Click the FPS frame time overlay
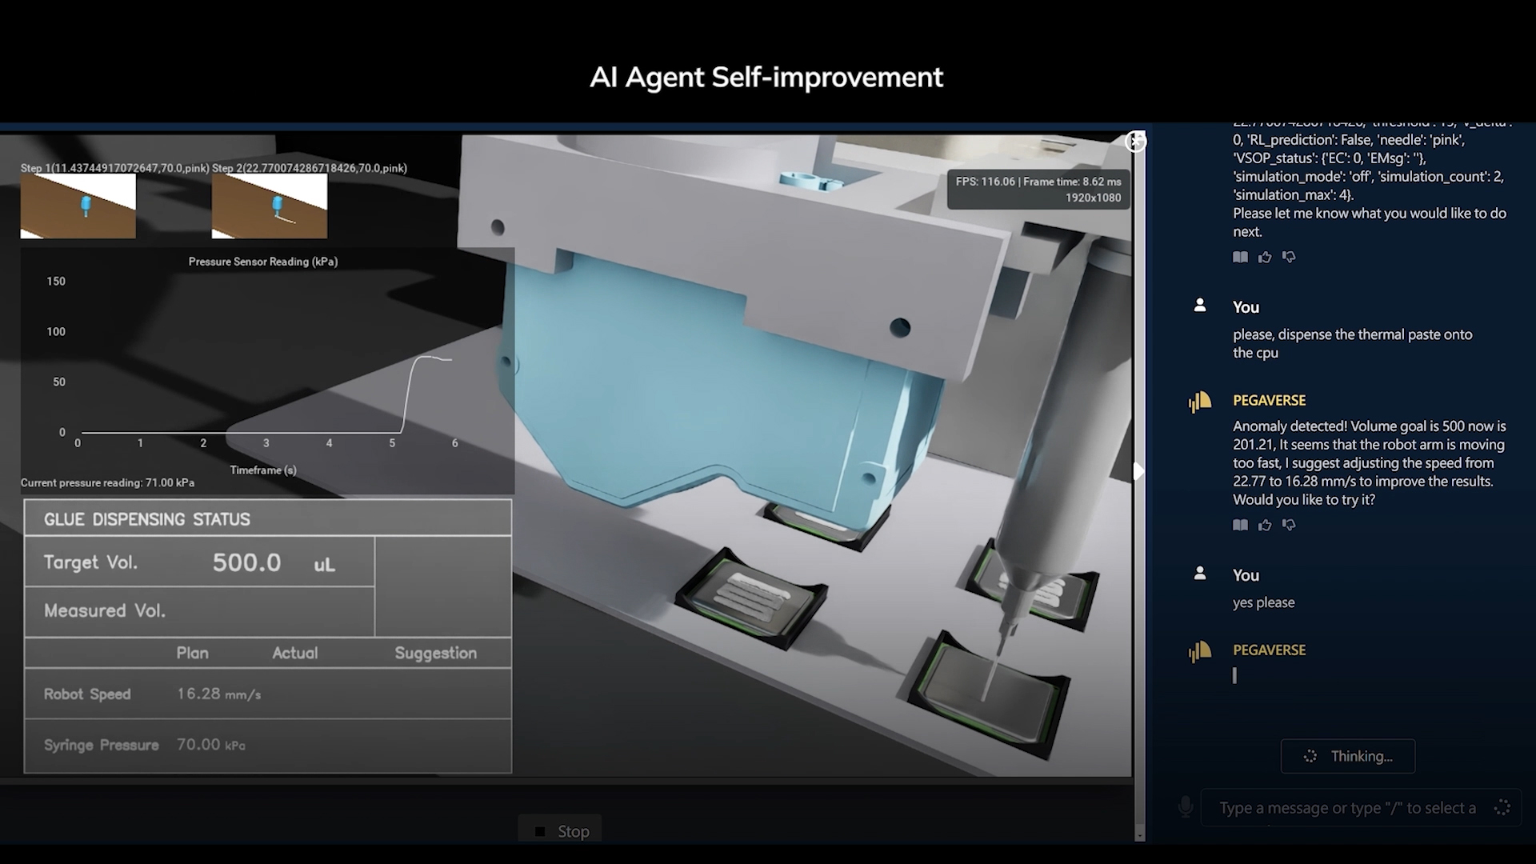 1038,190
